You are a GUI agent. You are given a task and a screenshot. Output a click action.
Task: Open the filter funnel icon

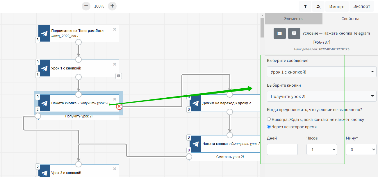click(305, 6)
